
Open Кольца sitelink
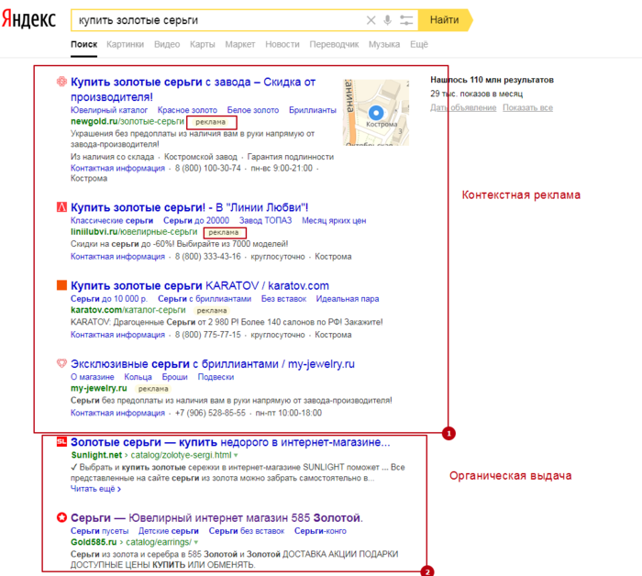tap(138, 377)
